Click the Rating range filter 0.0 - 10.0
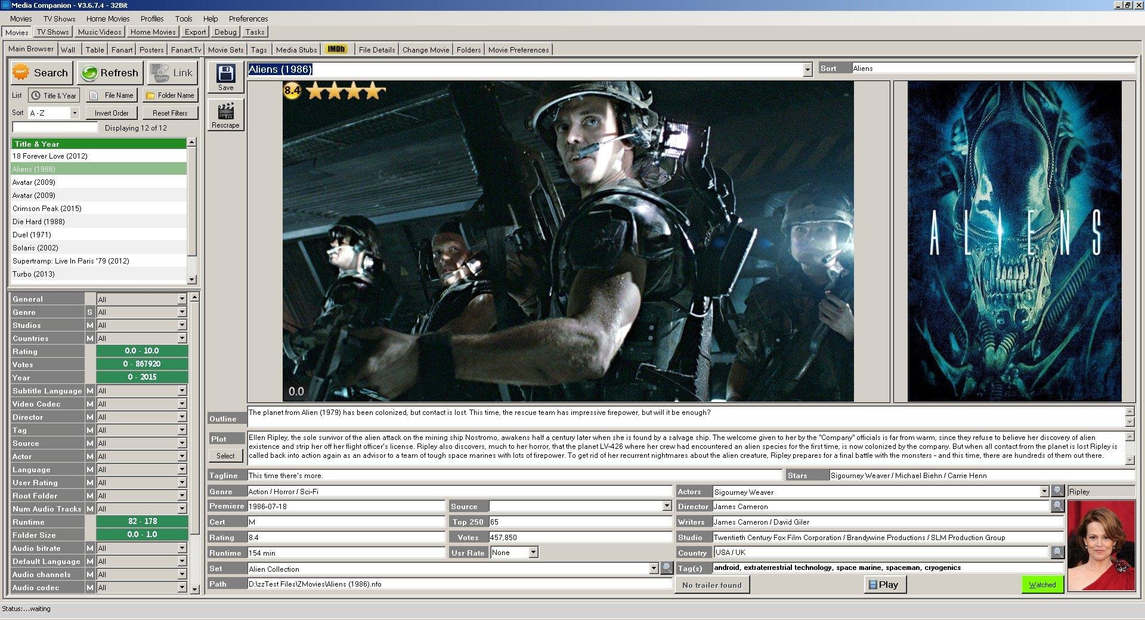Image resolution: width=1145 pixels, height=620 pixels. click(x=142, y=351)
